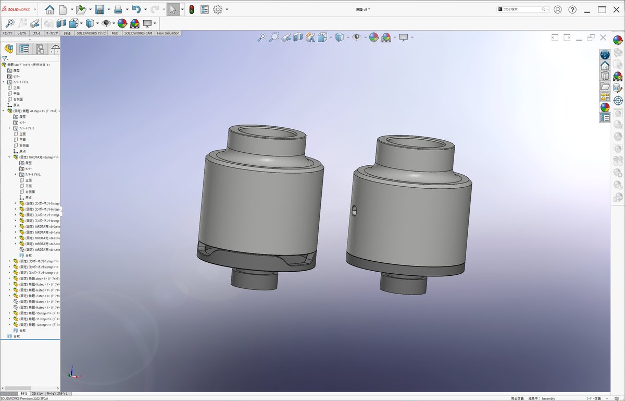
Task: Expand the 無題-10.step<1> tree node
Action: point(9,313)
